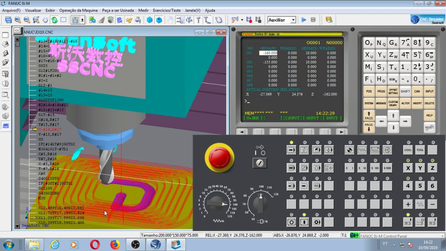Click the minus jog direction button

pos(432,204)
